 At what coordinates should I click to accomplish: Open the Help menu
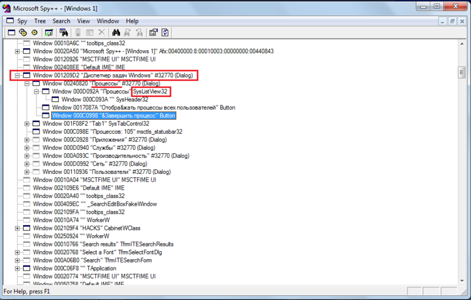132,21
